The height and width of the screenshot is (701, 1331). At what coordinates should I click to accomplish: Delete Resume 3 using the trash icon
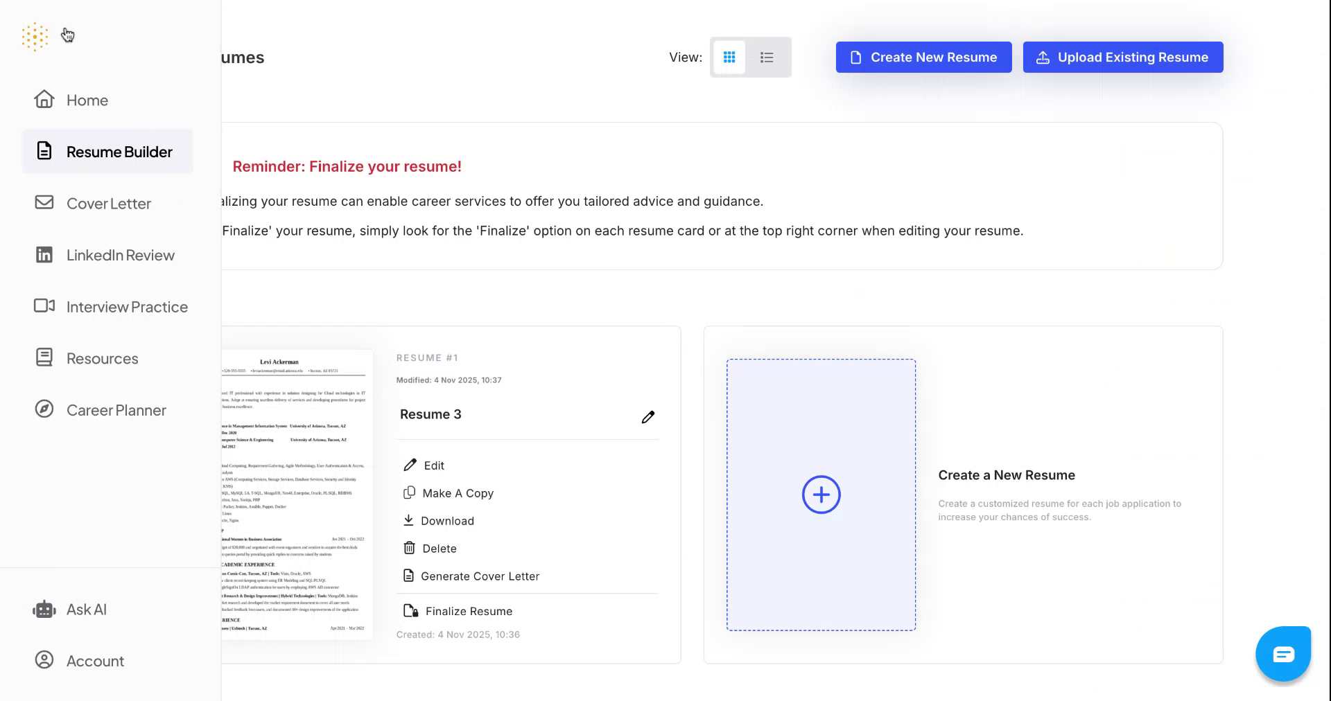(410, 548)
